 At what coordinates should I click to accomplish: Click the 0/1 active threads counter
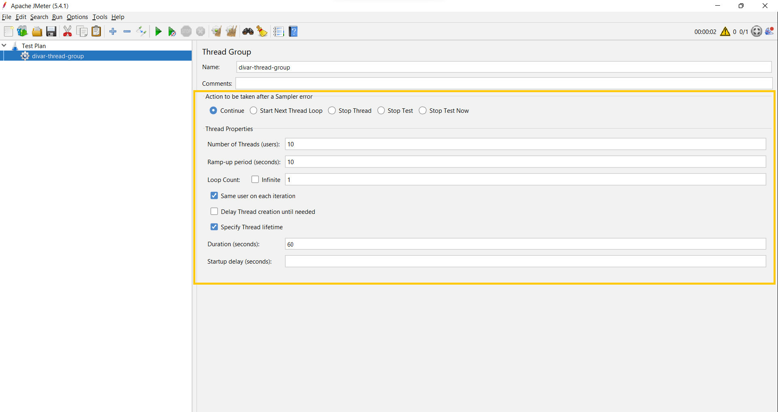coord(744,32)
